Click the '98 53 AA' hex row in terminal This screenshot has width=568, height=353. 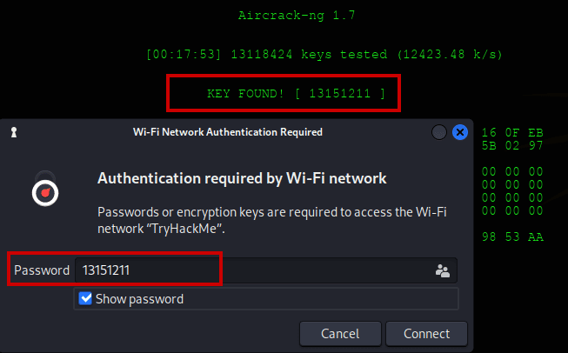pos(511,237)
